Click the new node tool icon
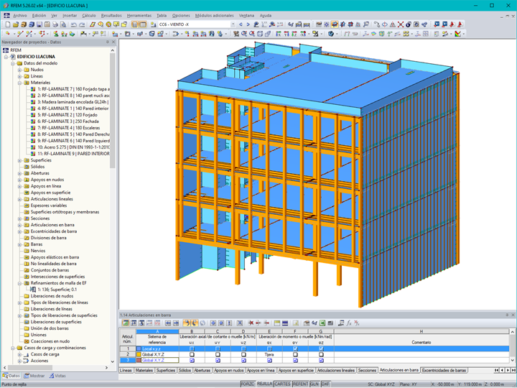Screen dimensions: 517x388 coord(8,34)
